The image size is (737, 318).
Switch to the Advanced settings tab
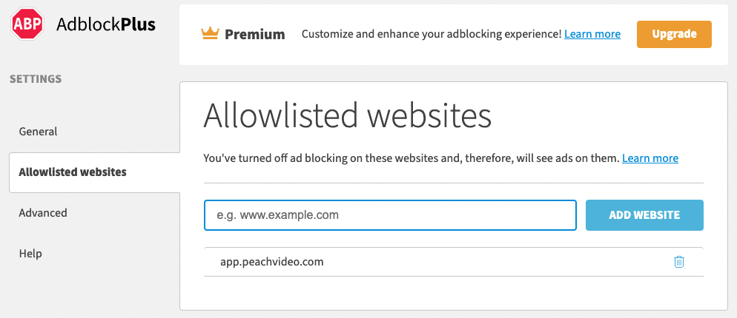coord(43,213)
